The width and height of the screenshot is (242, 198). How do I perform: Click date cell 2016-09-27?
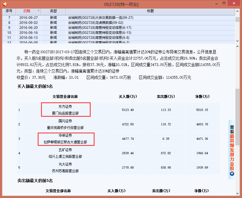point(29,17)
